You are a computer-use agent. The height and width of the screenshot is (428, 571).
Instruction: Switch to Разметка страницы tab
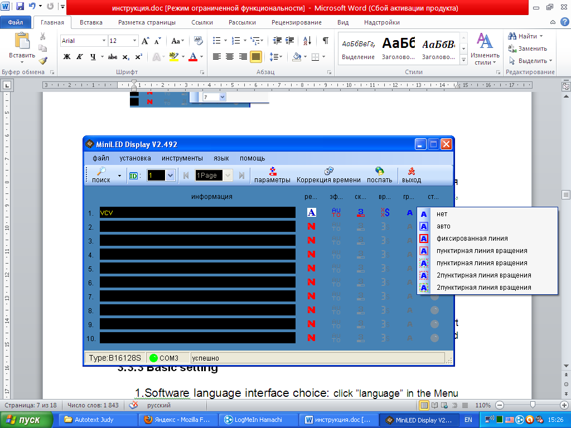coord(147,22)
